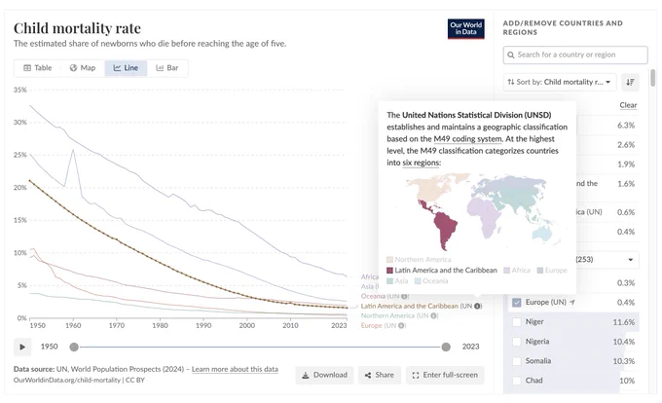Uncheck the Europe (UN) checkbox

pos(517,303)
